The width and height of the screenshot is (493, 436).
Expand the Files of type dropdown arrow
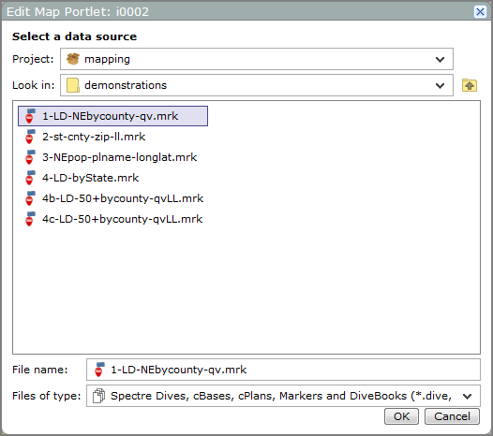pyautogui.click(x=467, y=396)
